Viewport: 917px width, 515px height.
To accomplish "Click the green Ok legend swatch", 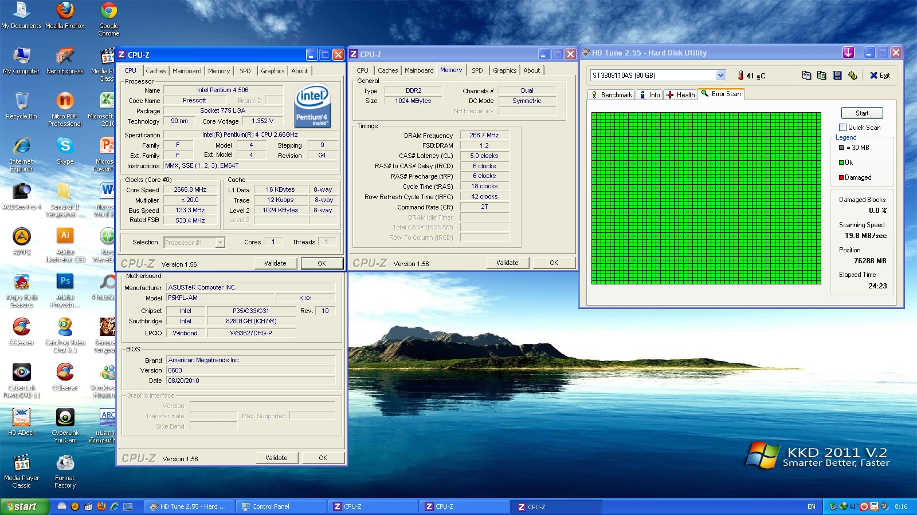I will coord(841,163).
